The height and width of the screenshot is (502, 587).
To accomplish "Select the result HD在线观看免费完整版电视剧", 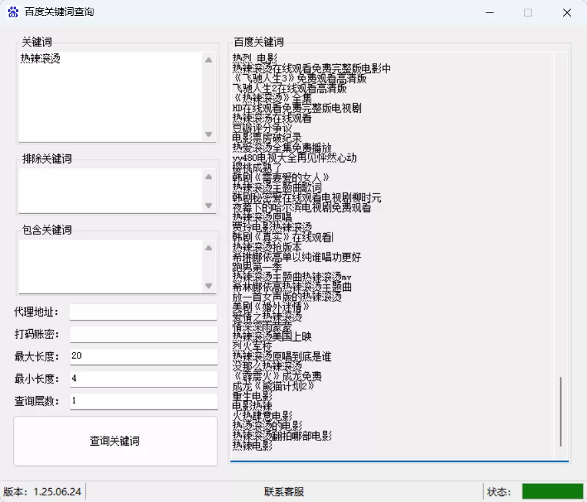I will (297, 108).
